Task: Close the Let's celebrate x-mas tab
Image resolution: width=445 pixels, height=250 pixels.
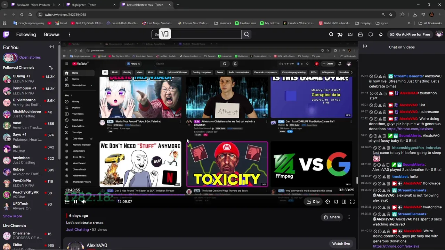Action: click(x=170, y=5)
